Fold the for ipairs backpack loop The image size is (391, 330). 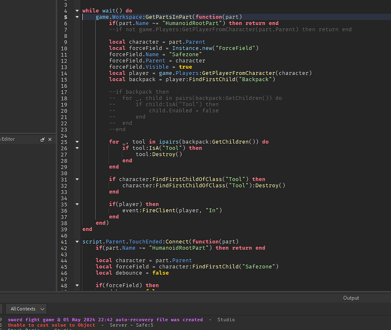pos(77,142)
